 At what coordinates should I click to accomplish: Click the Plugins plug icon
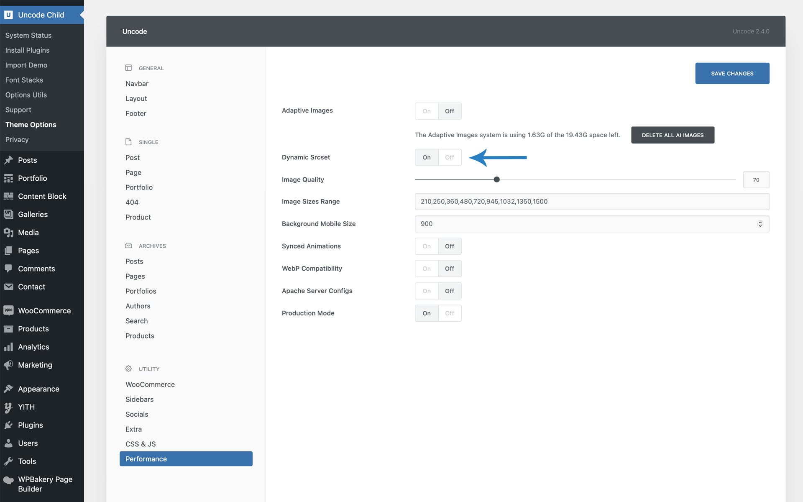tap(8, 425)
